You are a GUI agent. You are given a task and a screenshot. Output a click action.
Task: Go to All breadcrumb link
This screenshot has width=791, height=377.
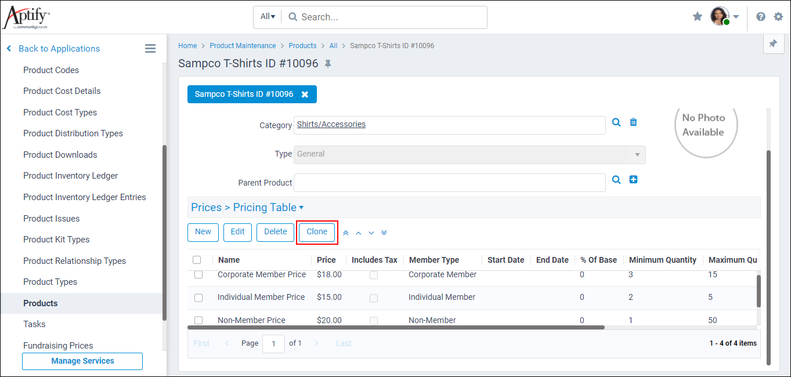(333, 46)
